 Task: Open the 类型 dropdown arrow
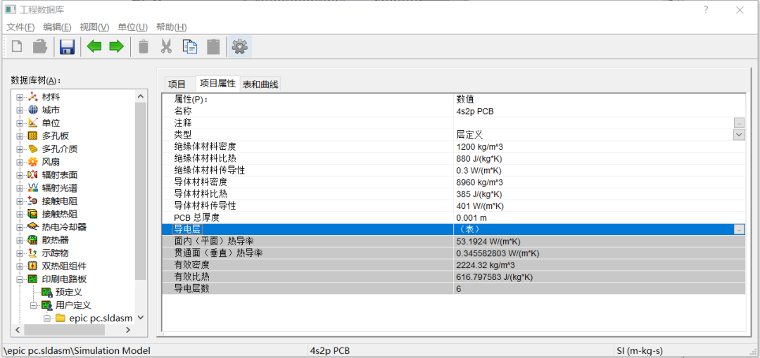[739, 134]
